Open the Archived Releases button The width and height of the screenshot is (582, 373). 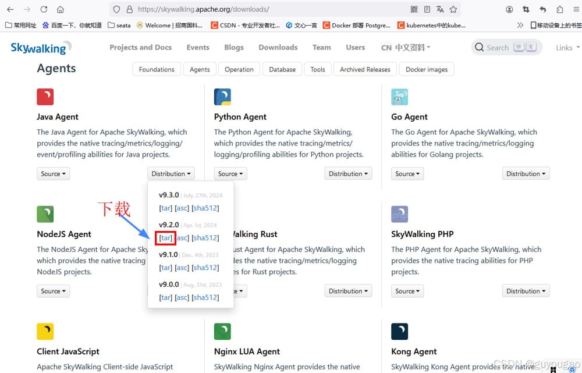coord(365,69)
